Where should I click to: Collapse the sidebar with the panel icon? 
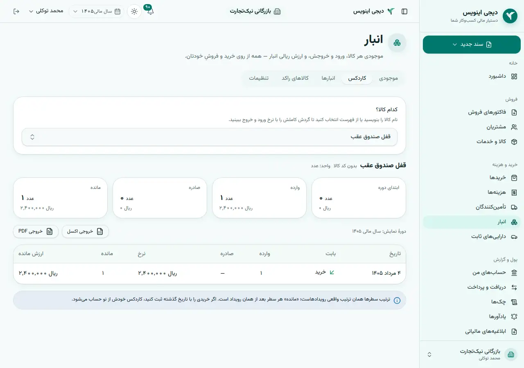point(404,11)
